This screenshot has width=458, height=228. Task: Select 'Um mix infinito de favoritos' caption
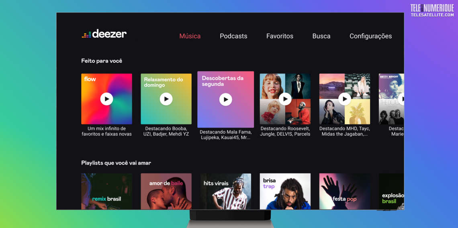(106, 131)
